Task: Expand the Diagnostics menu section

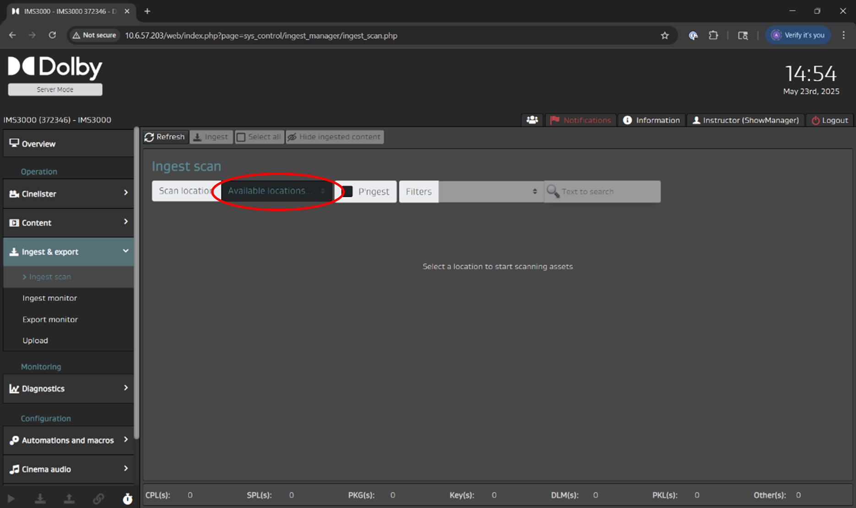Action: [69, 389]
